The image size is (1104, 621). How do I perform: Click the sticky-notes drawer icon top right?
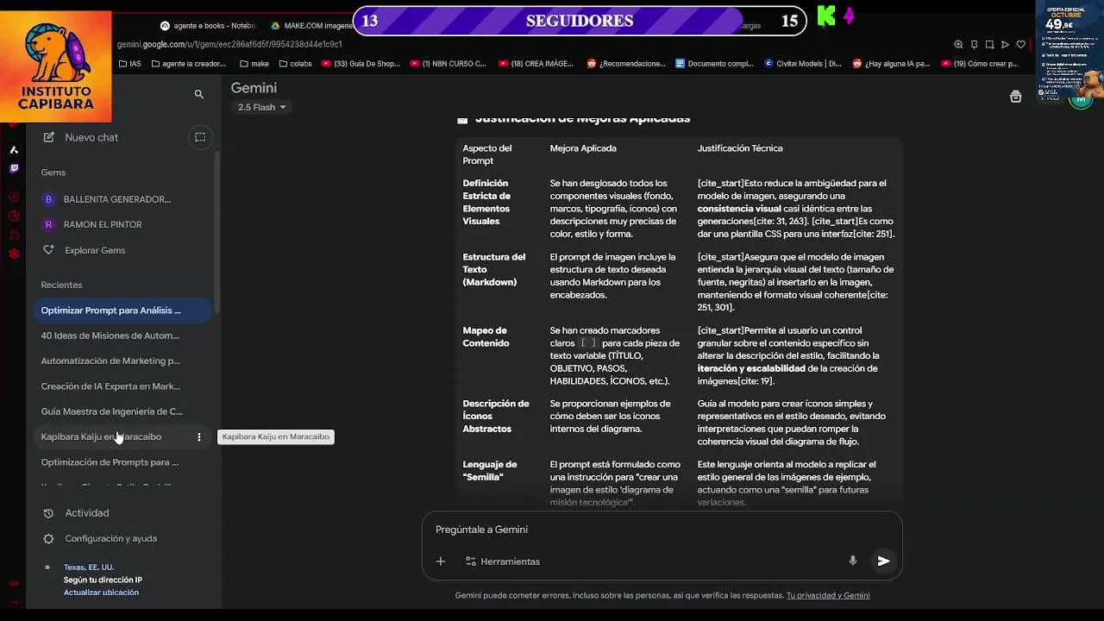[1016, 97]
